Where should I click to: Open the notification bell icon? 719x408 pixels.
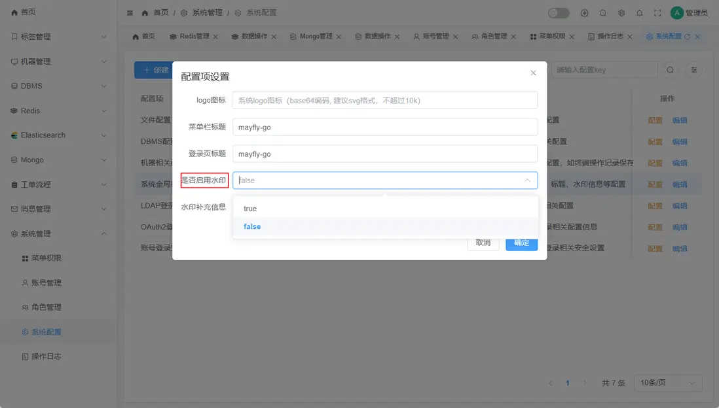pos(639,13)
